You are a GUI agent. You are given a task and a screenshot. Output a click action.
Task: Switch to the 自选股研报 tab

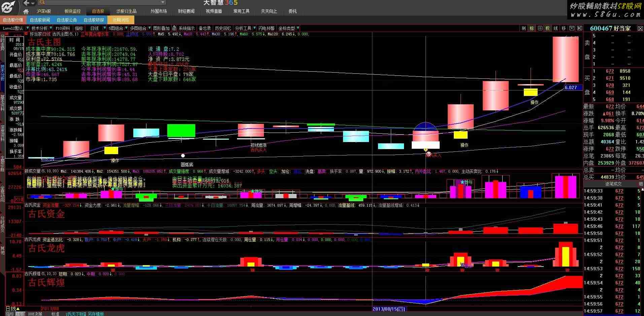[94, 20]
